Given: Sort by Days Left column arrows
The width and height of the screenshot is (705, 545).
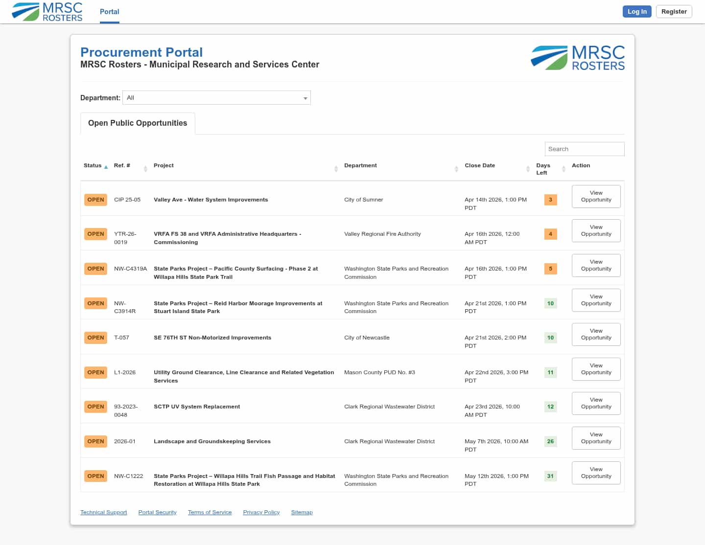Looking at the screenshot, I should coord(564,169).
